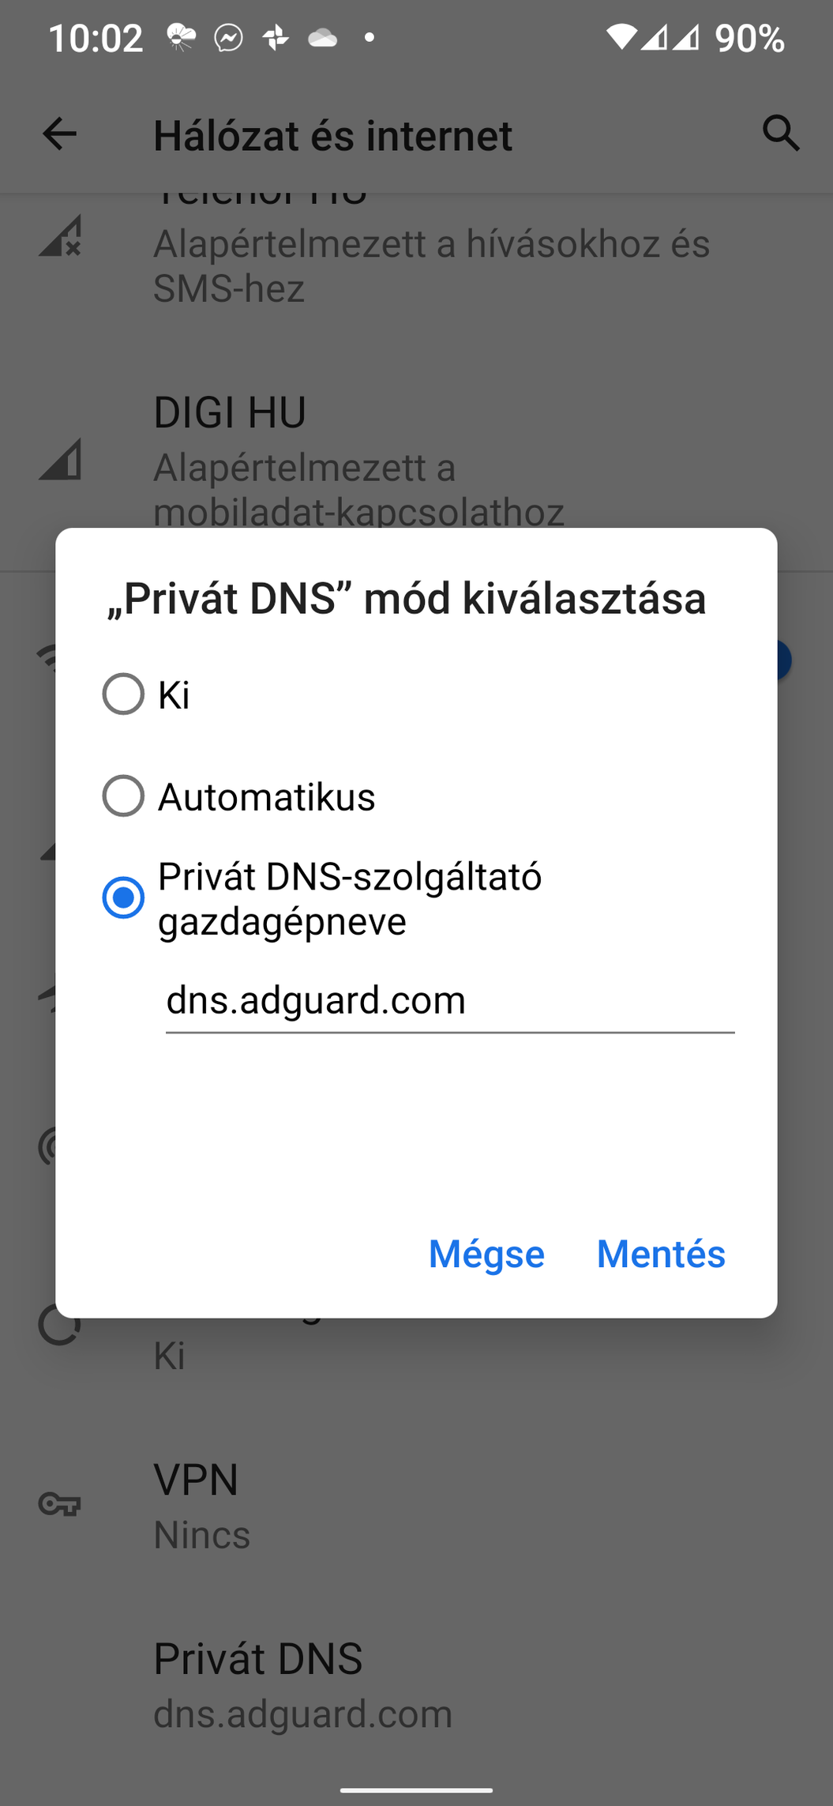Tap the Messenger notification icon

pyautogui.click(x=228, y=37)
